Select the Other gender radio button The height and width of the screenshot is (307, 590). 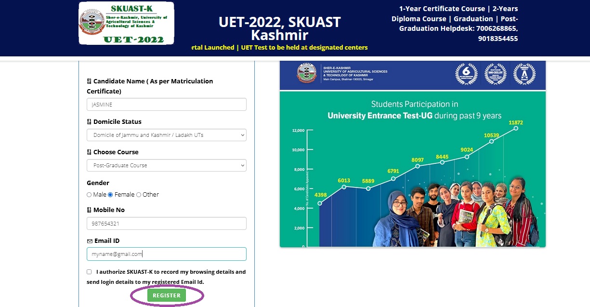[x=139, y=195]
